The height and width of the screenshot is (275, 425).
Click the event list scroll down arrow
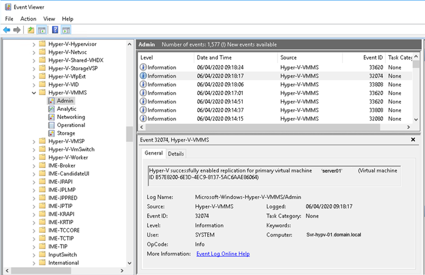pos(416,120)
